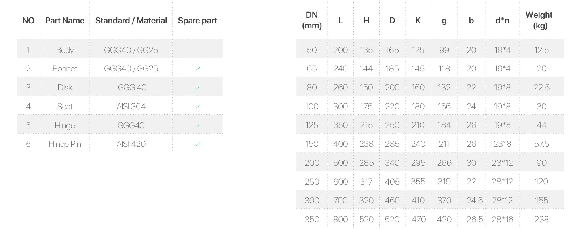
Task: Select the DN 125 row's first cell
Action: [x=312, y=125]
